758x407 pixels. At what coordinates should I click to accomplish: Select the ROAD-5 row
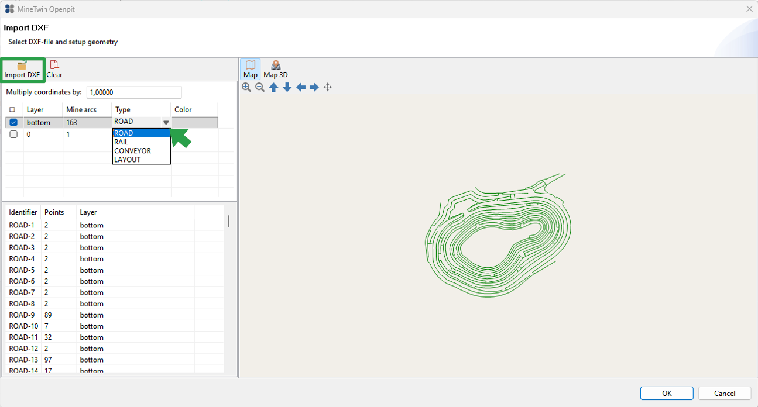click(115, 270)
